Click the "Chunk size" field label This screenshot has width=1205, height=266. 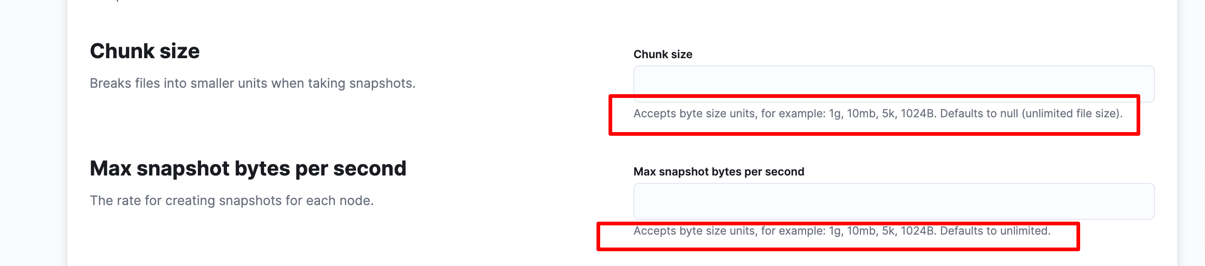[662, 54]
